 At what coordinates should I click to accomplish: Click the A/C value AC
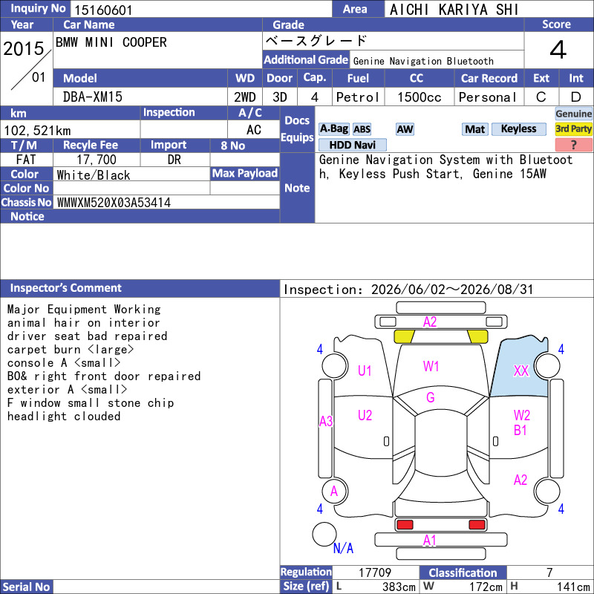(x=254, y=130)
